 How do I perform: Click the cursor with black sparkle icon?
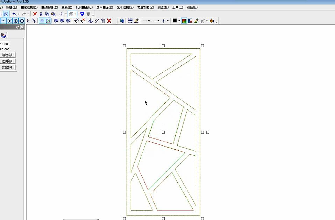pyautogui.click(x=76, y=21)
